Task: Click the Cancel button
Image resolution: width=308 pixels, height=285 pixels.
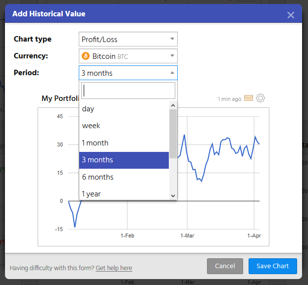Action: tap(225, 266)
